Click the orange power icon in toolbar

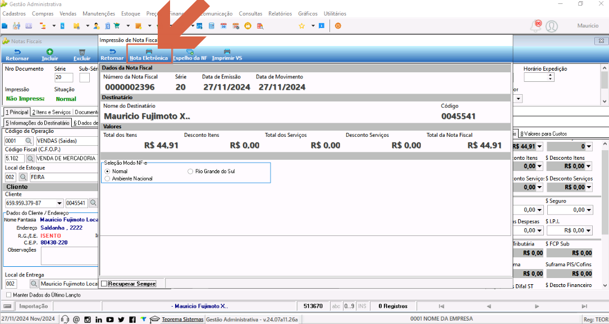(x=338, y=26)
